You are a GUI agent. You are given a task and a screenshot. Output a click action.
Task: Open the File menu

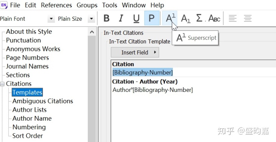tap(15, 5)
